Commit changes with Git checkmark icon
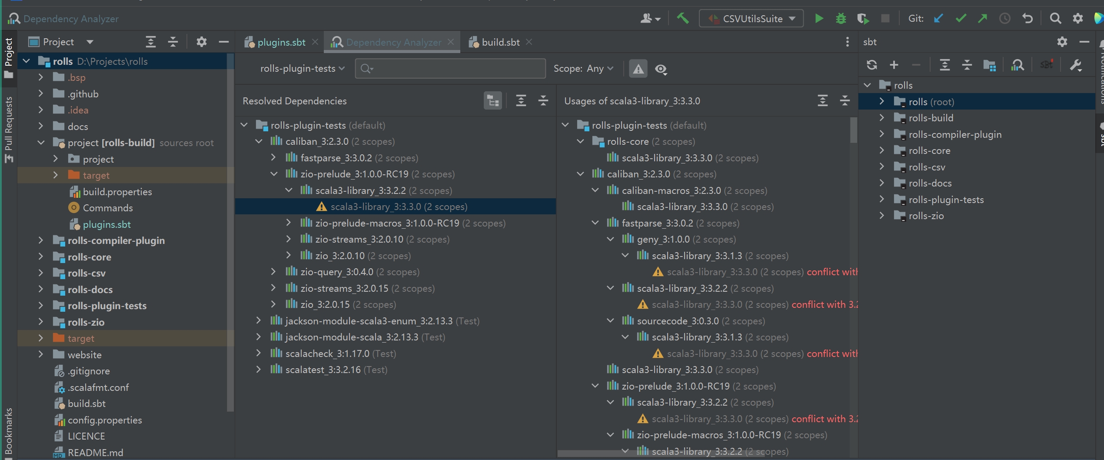Image resolution: width=1104 pixels, height=460 pixels. (x=961, y=19)
